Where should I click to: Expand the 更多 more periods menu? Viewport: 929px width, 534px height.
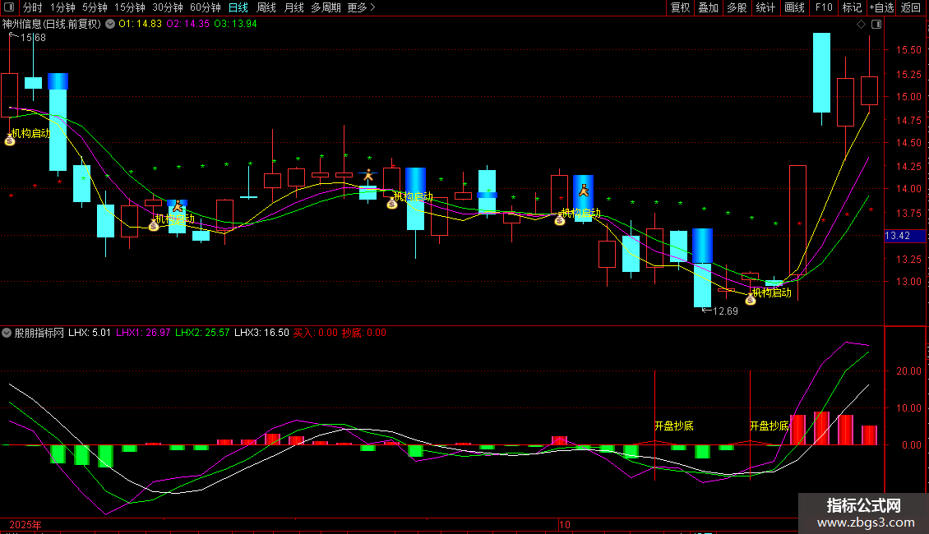[x=362, y=7]
